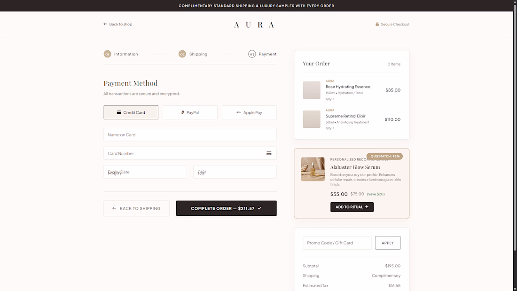Click the Estimated Tax $16.58 value

click(x=394, y=286)
